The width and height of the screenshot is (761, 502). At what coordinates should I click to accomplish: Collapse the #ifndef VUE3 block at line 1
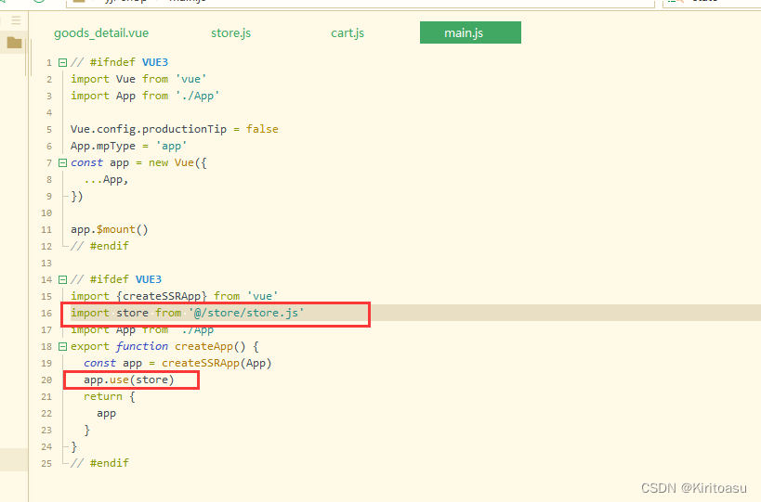(62, 62)
